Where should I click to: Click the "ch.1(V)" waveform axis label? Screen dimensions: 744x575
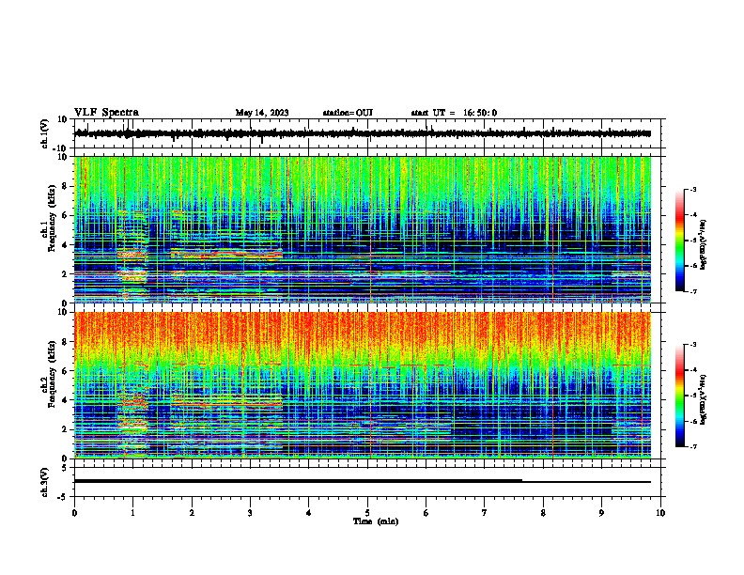click(x=45, y=133)
